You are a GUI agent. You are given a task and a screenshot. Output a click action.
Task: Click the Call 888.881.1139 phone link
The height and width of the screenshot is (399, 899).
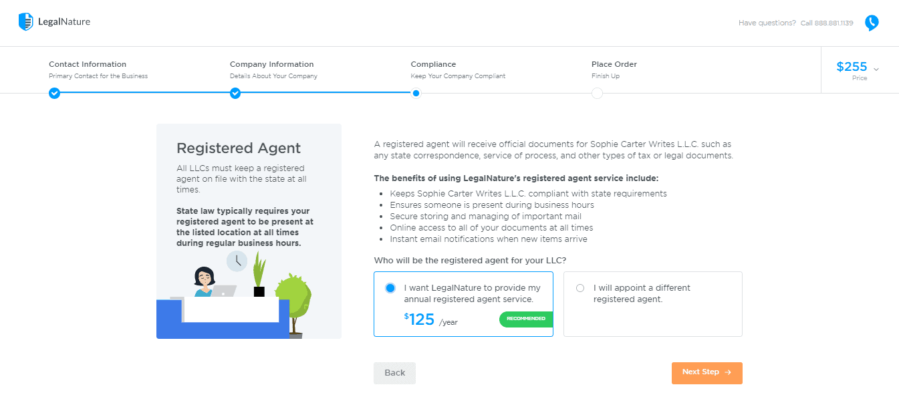point(826,23)
